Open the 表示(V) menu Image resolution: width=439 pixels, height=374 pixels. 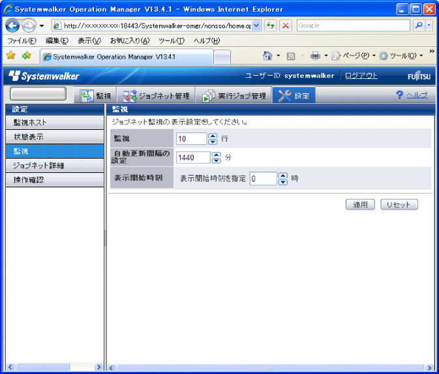[x=89, y=41]
